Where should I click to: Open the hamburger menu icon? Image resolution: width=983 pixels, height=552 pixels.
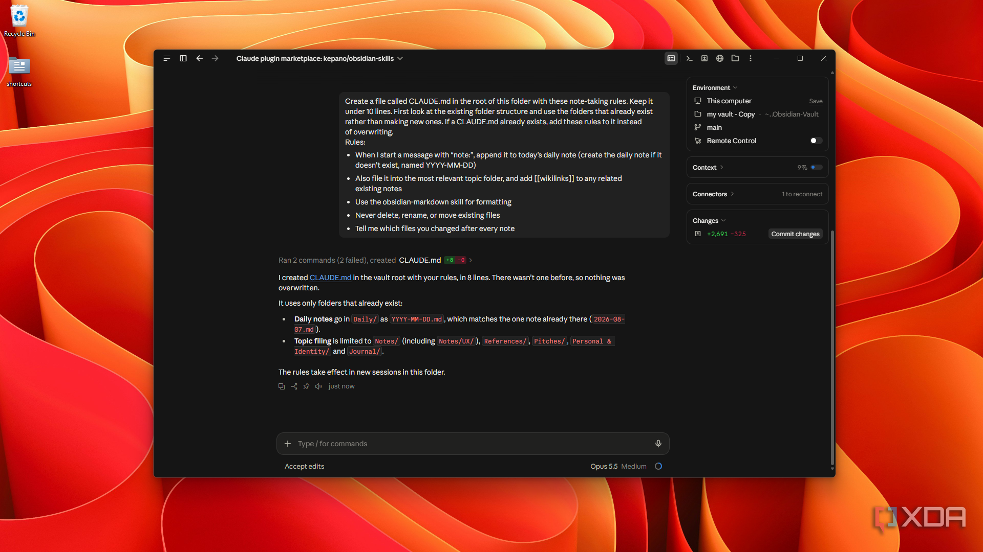[167, 58]
